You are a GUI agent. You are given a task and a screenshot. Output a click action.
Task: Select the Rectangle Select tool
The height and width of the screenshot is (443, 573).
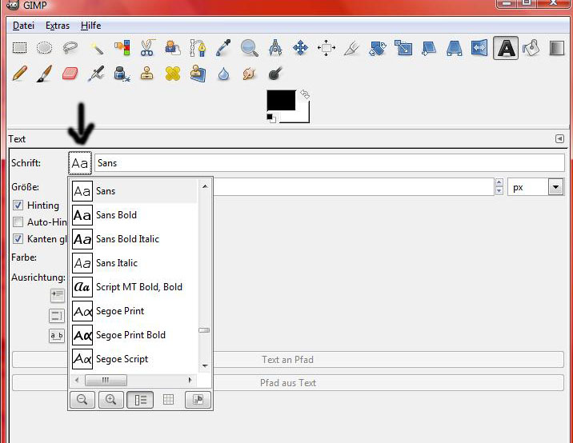click(18, 49)
